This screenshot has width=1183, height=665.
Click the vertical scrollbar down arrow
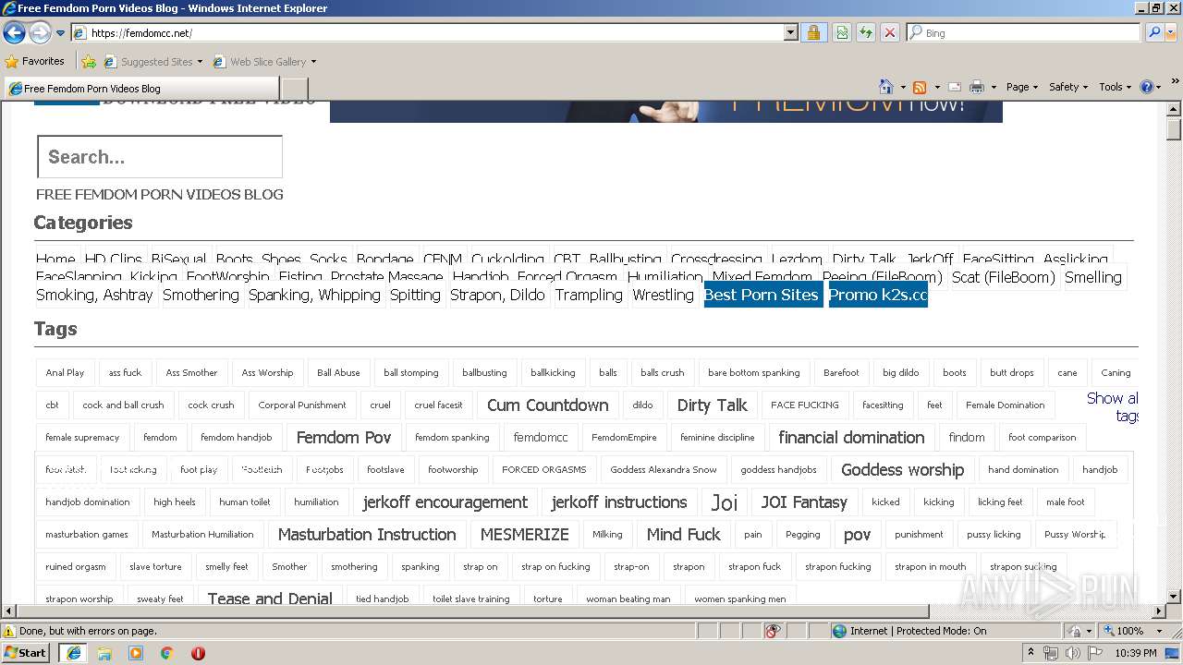(1174, 597)
